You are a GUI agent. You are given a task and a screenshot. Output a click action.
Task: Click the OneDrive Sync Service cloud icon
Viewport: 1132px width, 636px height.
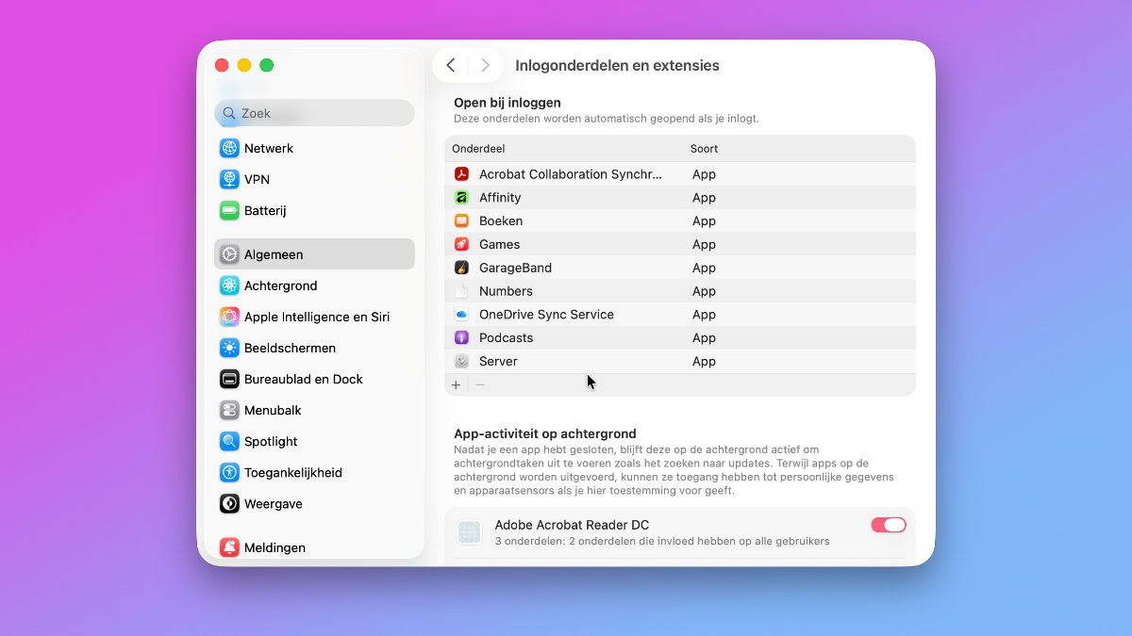[x=461, y=315]
